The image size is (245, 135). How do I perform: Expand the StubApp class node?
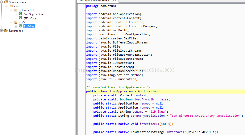tap(16, 26)
